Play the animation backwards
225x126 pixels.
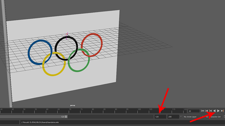coord(214,111)
